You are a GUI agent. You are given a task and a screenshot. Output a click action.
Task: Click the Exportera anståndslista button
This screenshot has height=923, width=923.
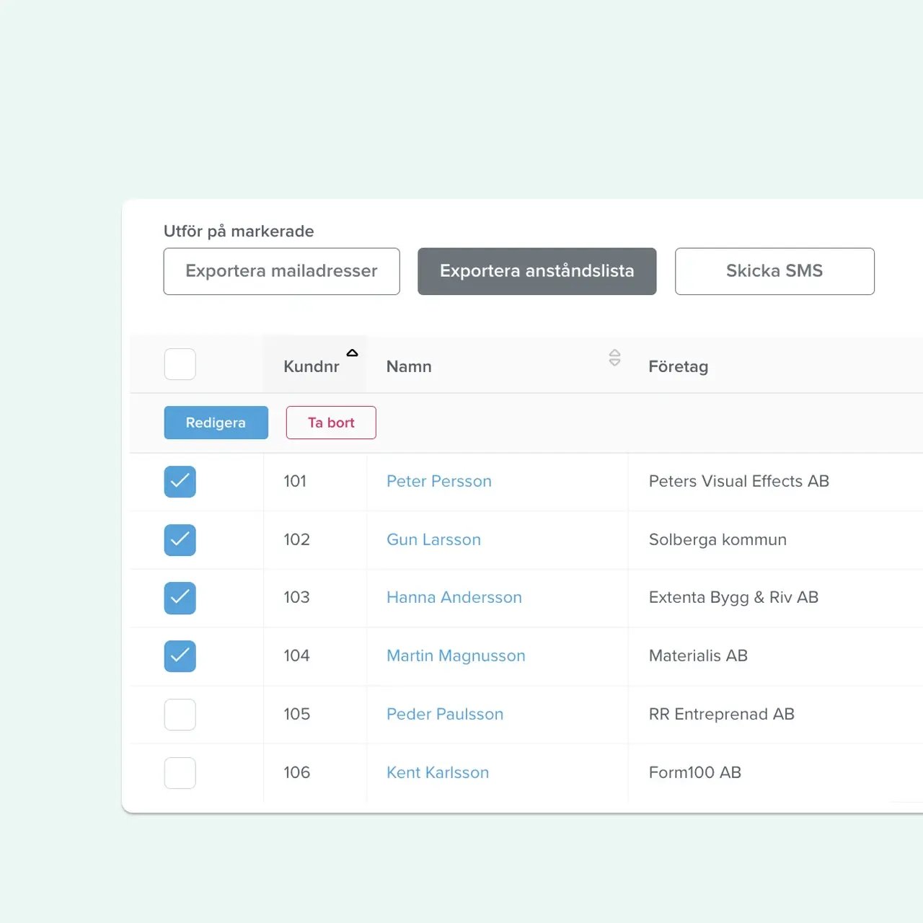point(536,271)
